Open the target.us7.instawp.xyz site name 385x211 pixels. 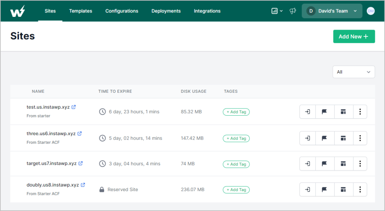[x=52, y=164]
